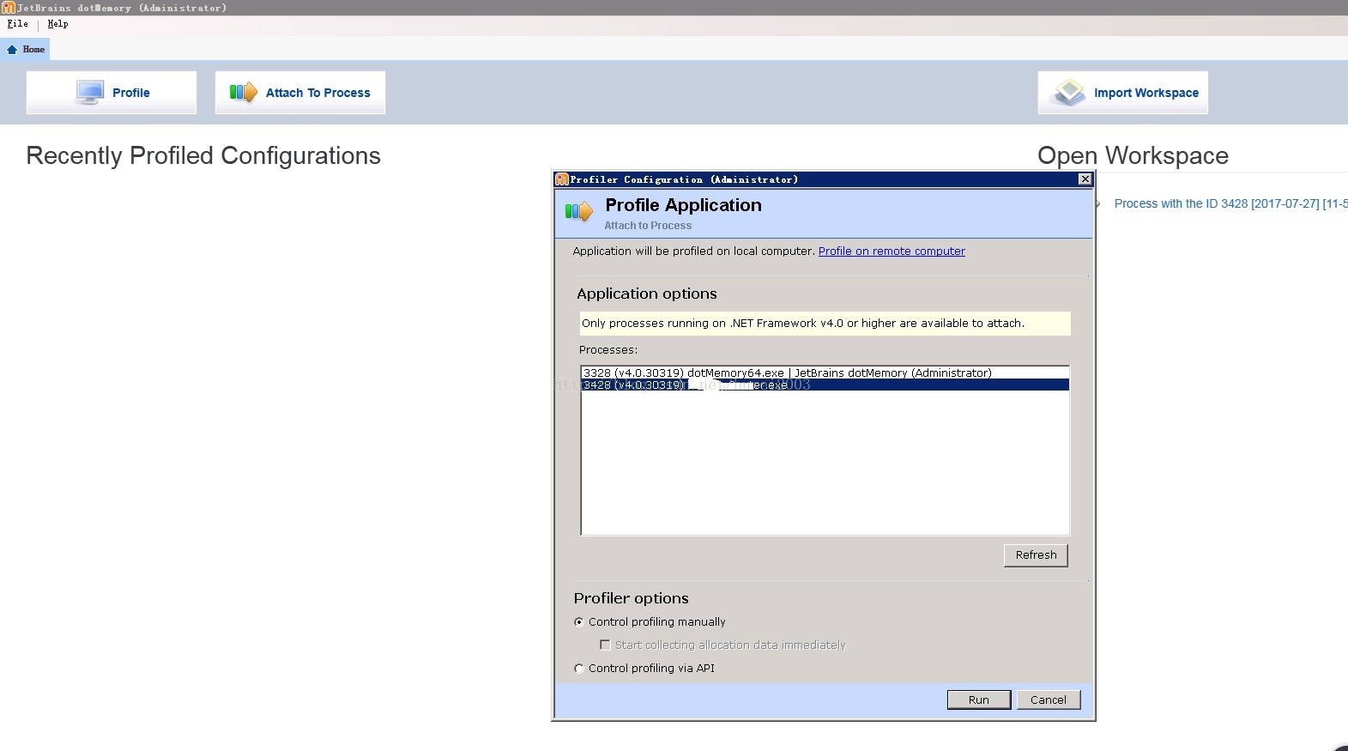Select Control profiling manually radio button

pos(579,622)
